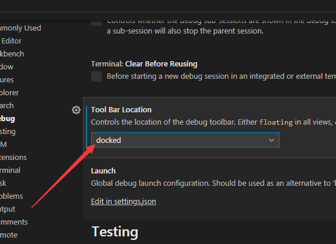Select the Testing settings category in sidebar
The image size is (336, 244).
8,132
